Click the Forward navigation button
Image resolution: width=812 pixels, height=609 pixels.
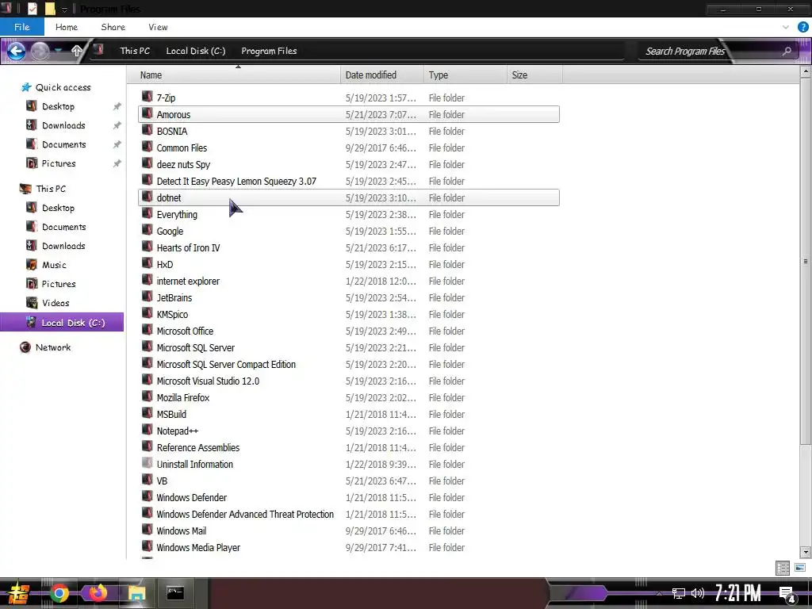click(40, 51)
